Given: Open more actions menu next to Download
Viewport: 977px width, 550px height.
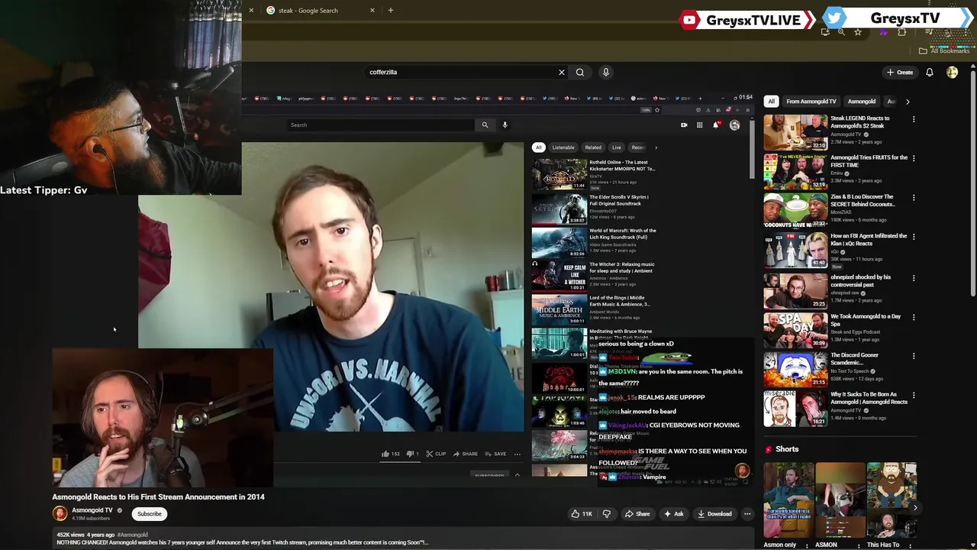Looking at the screenshot, I should pyautogui.click(x=747, y=514).
